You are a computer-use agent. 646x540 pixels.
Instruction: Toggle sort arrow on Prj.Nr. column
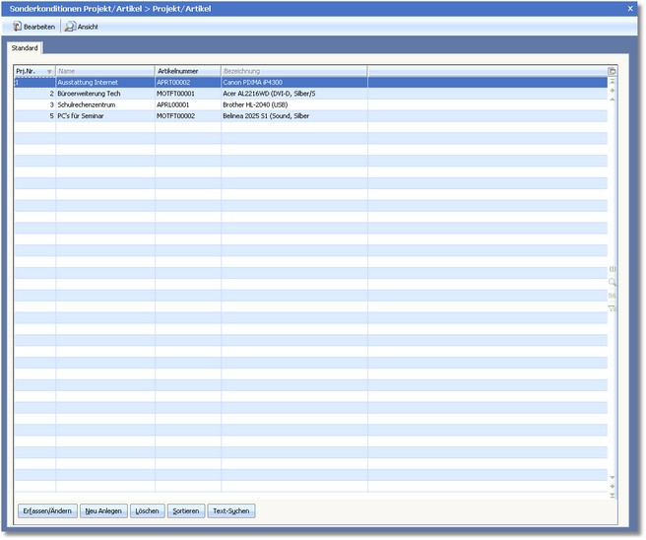49,71
